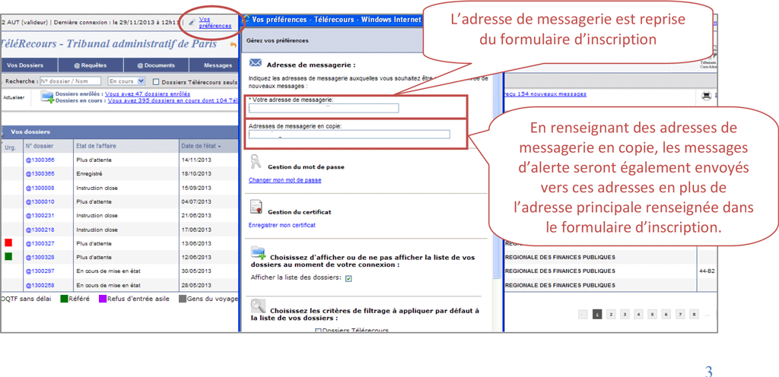
Task: Click red urgency marker of dossier @1300327
Action: (8, 242)
